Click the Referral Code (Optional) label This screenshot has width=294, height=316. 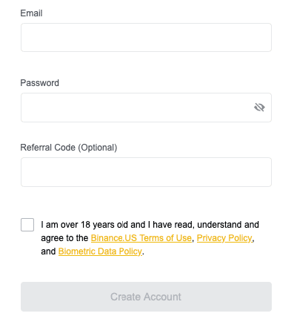click(69, 148)
